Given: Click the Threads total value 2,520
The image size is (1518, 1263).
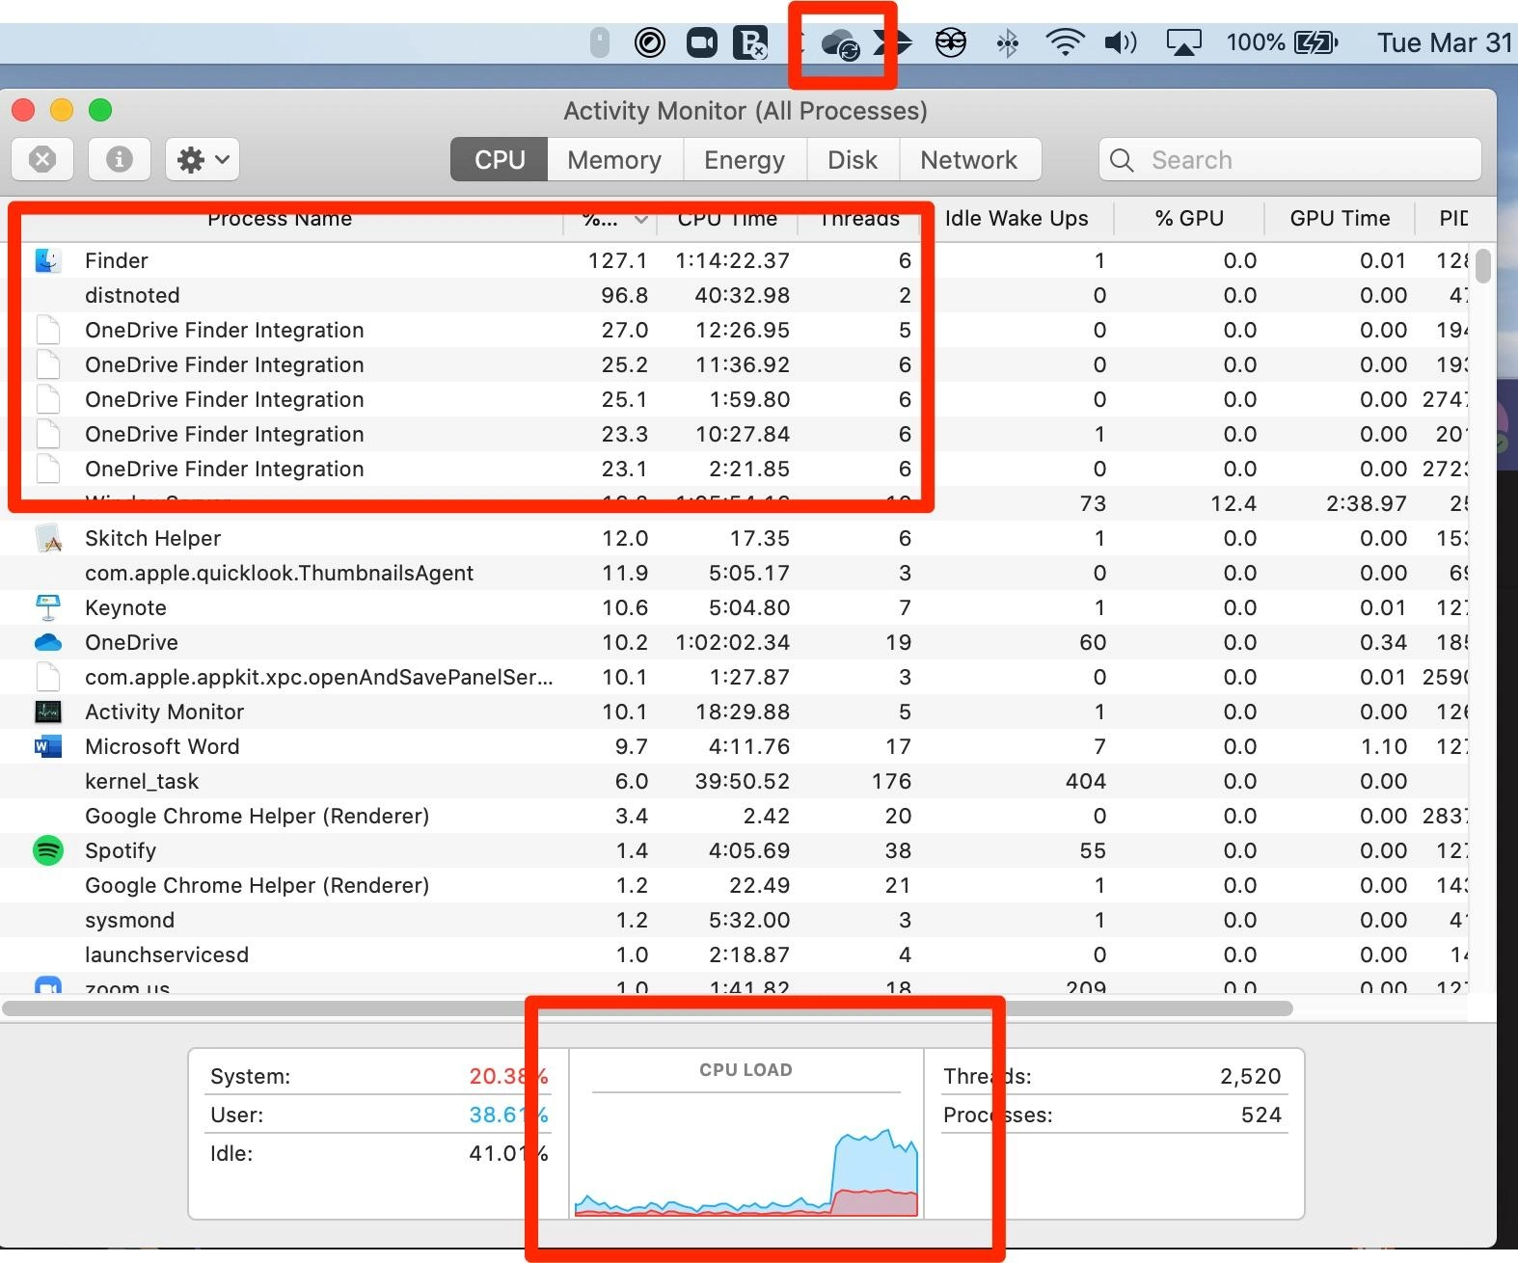Looking at the screenshot, I should point(1251,1076).
